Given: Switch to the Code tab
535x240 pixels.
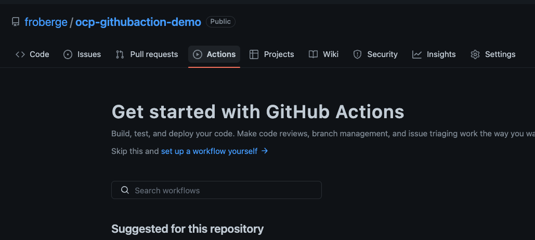Looking at the screenshot, I should pos(32,54).
